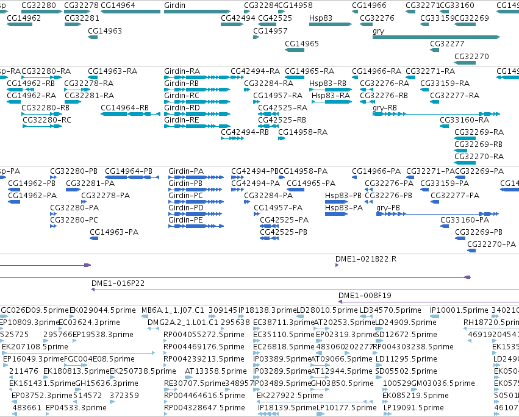Select transcript CG14964-RB
519x417 pixels.
tap(125, 108)
